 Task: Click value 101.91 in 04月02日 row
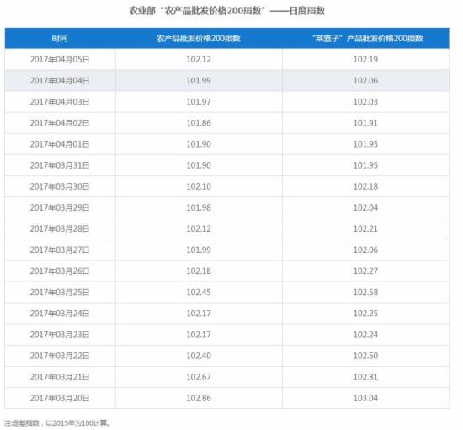pyautogui.click(x=365, y=123)
